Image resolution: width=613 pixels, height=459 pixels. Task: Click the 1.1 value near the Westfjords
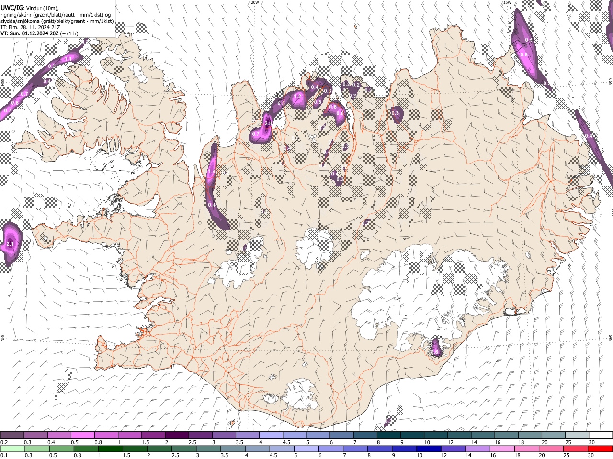pyautogui.click(x=68, y=59)
